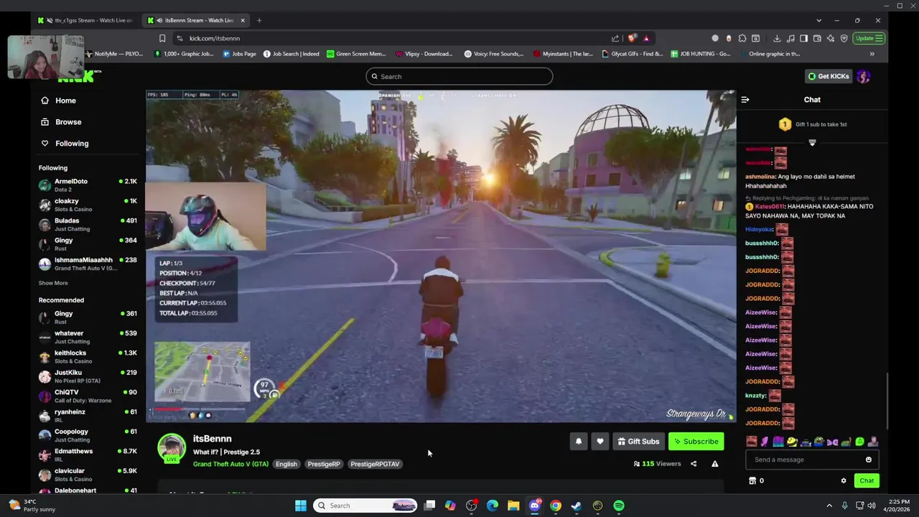919x517 pixels.
Task: Open File Explorer from the taskbar
Action: tap(513, 506)
